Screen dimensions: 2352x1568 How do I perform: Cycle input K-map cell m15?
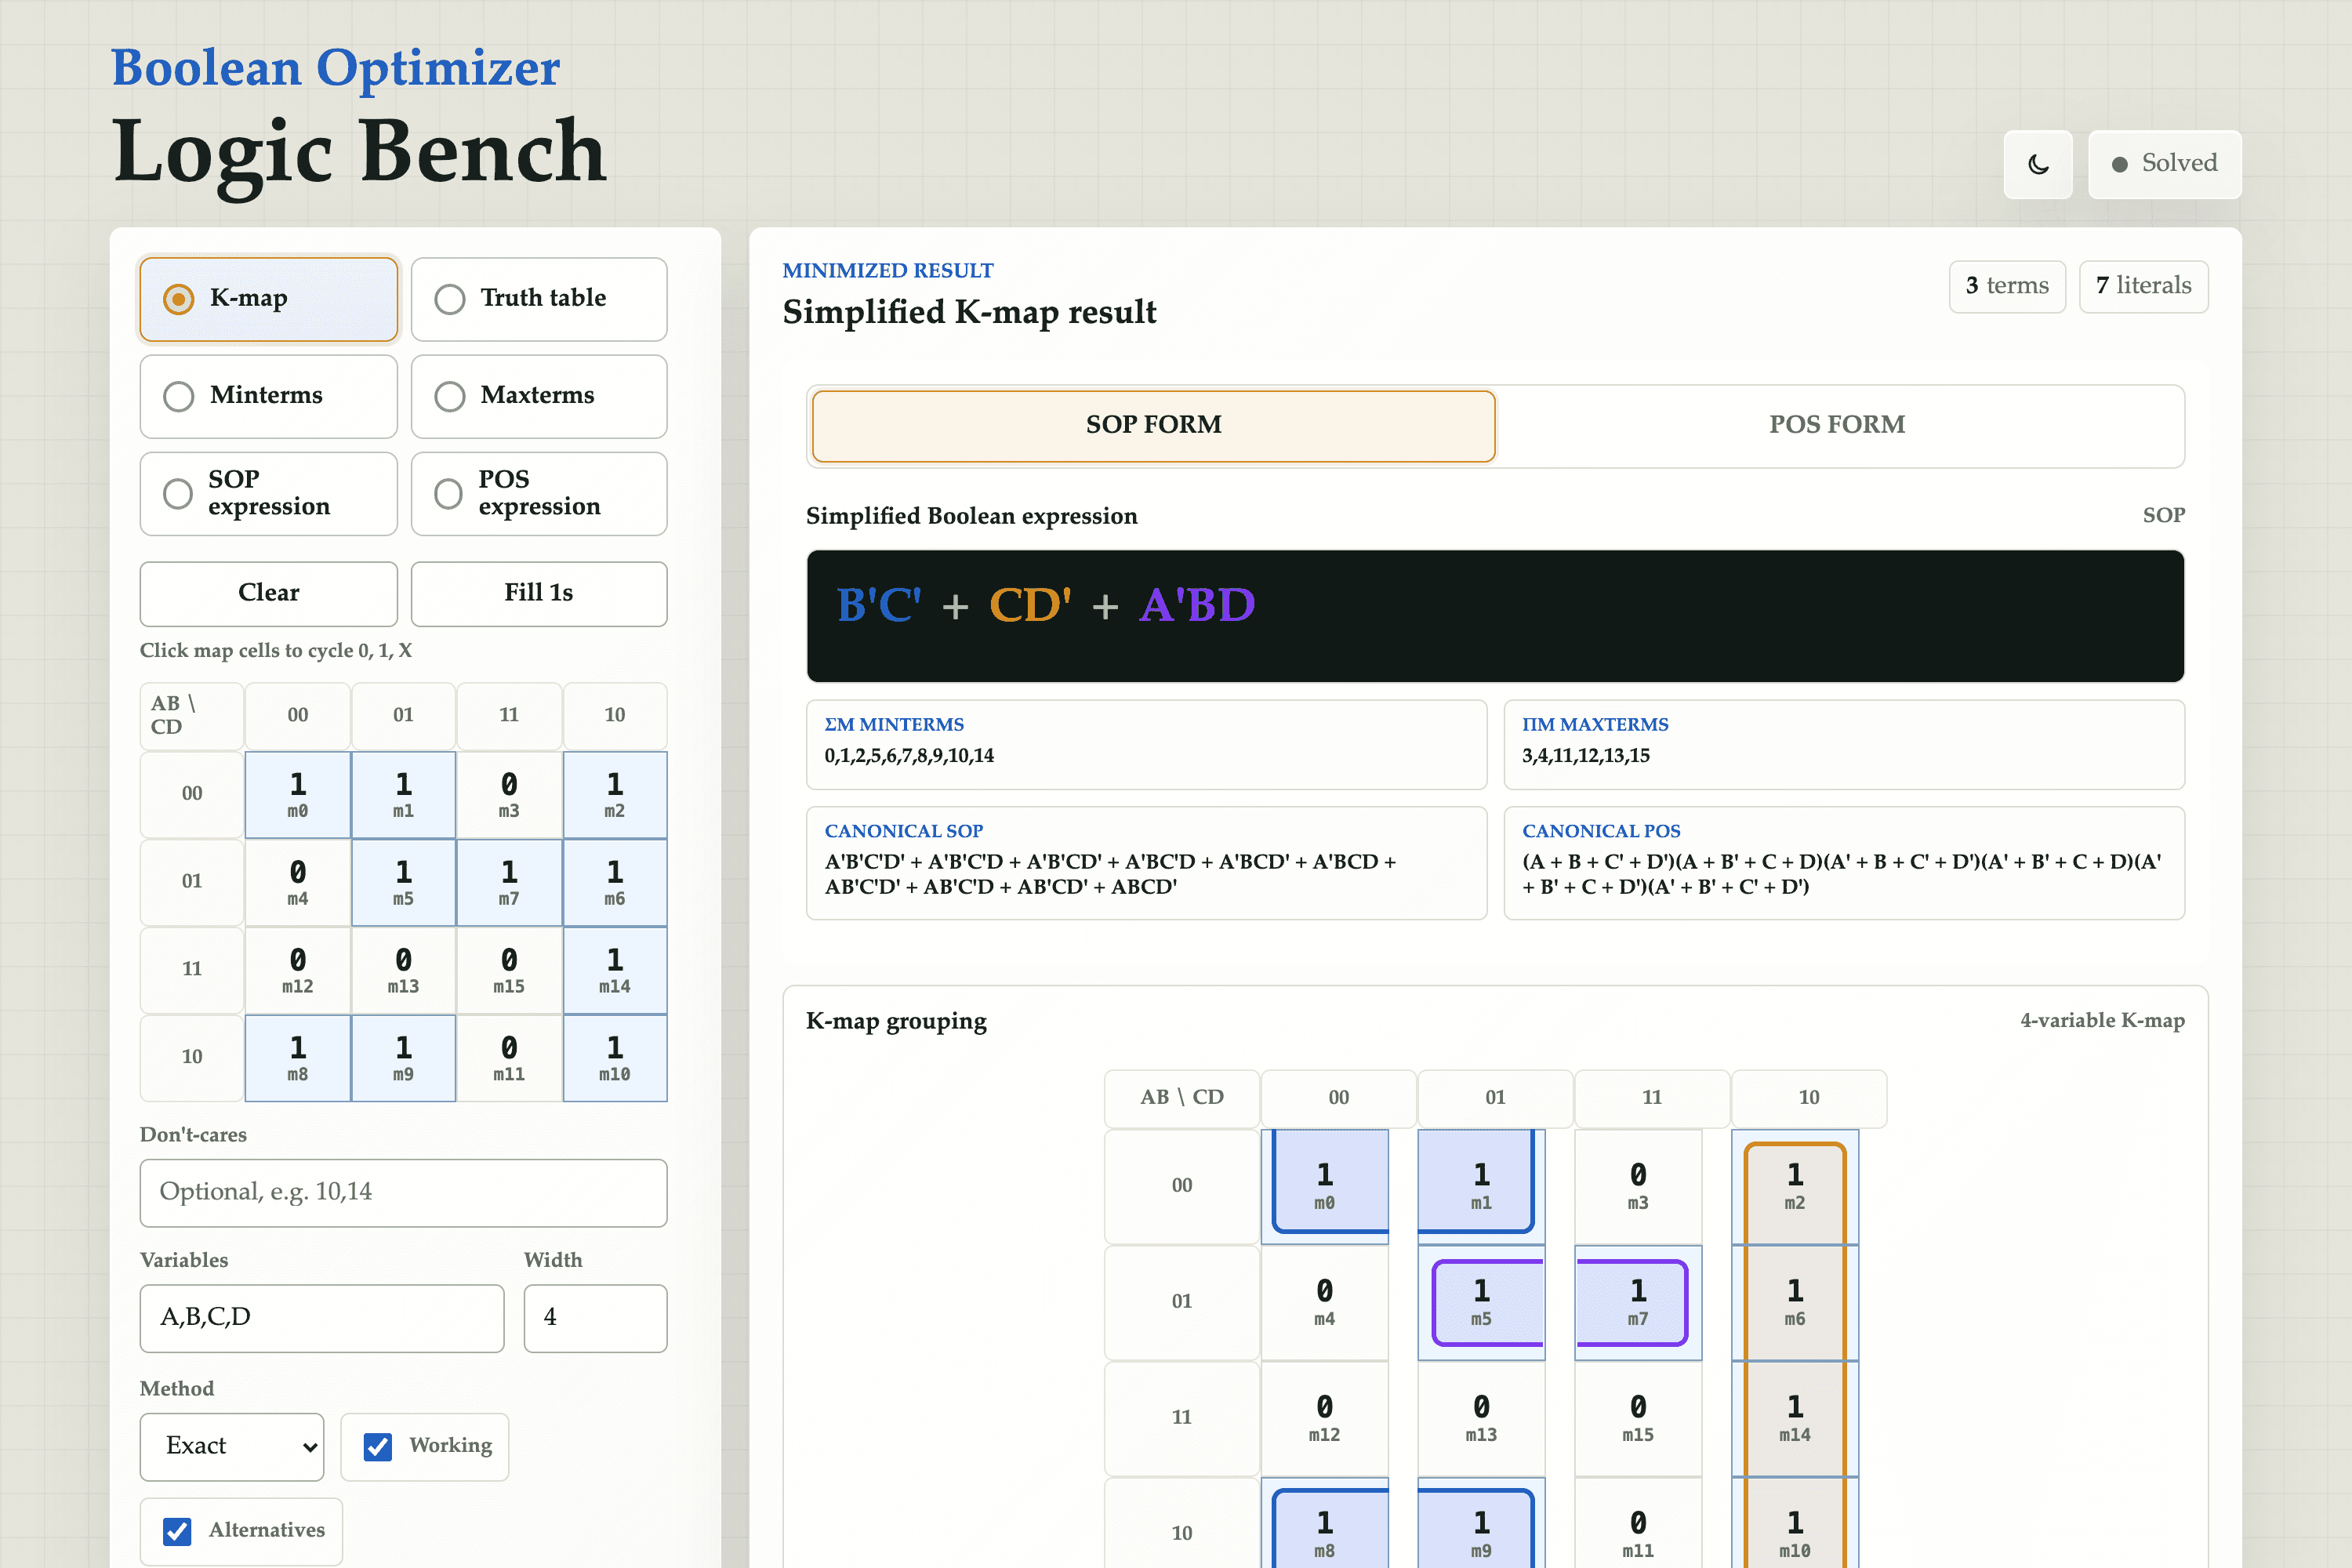click(509, 970)
